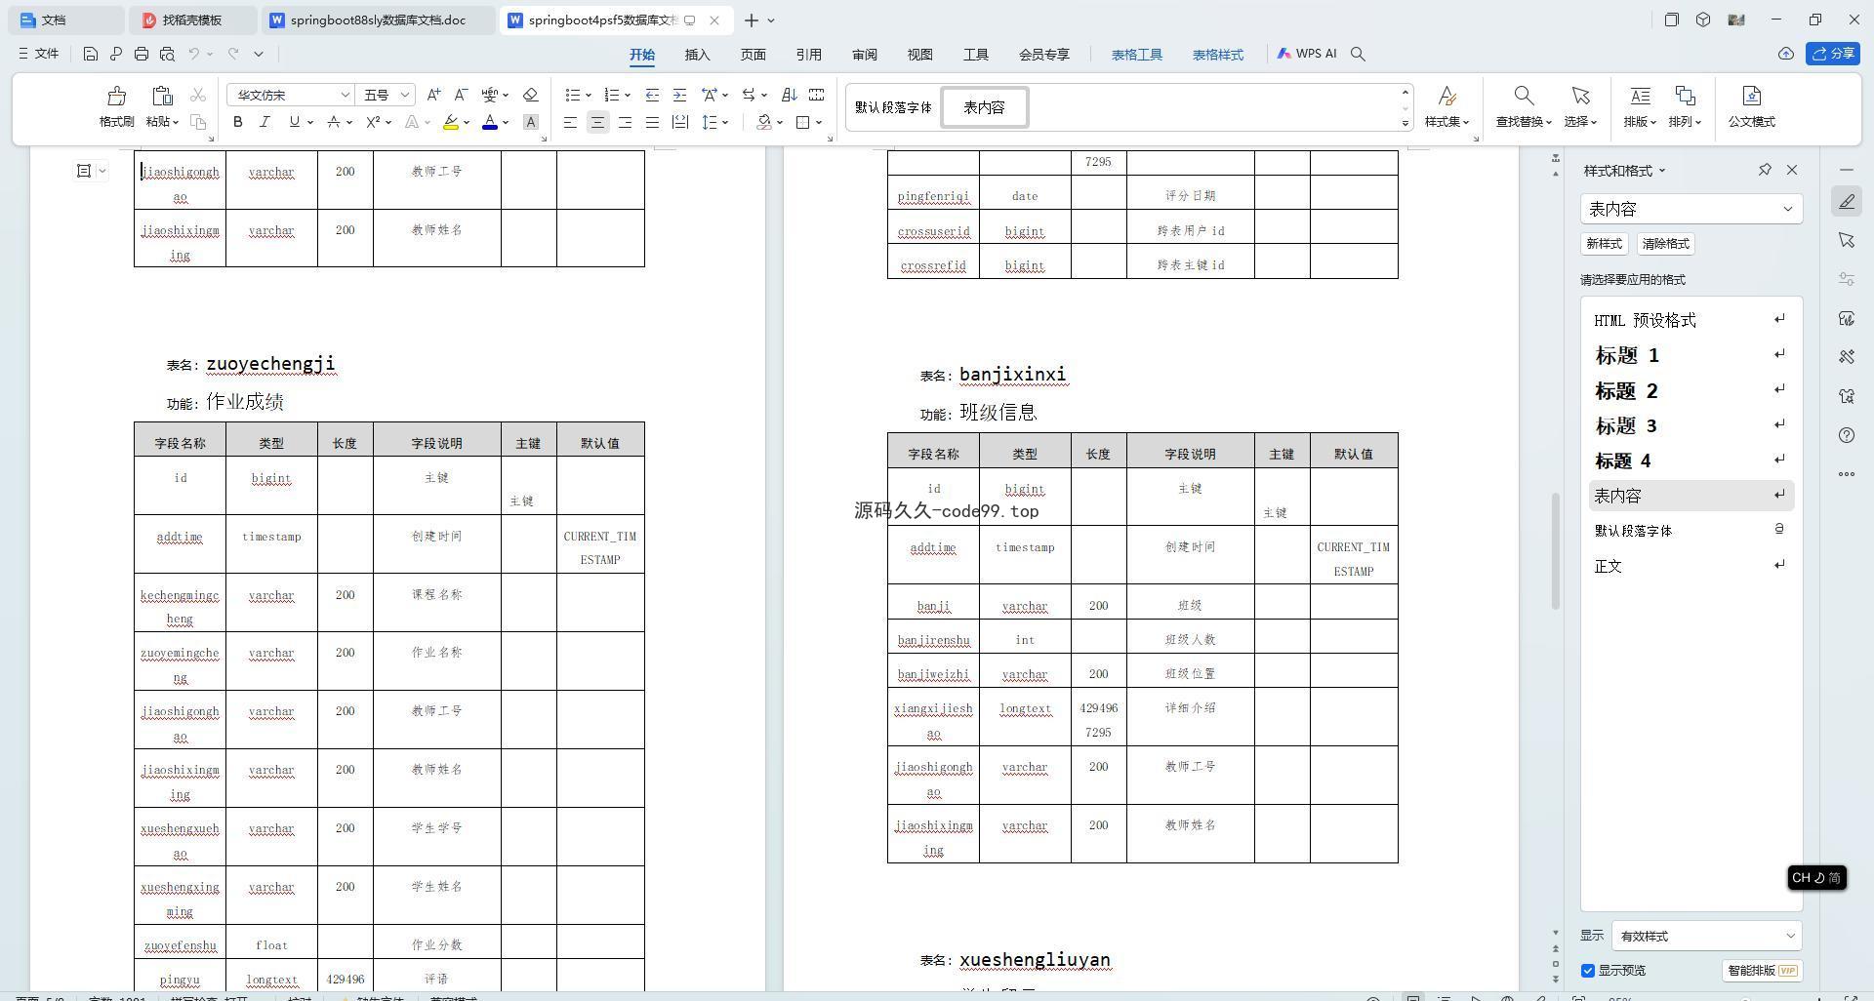
Task: Increase paragraph indent
Action: tap(680, 95)
